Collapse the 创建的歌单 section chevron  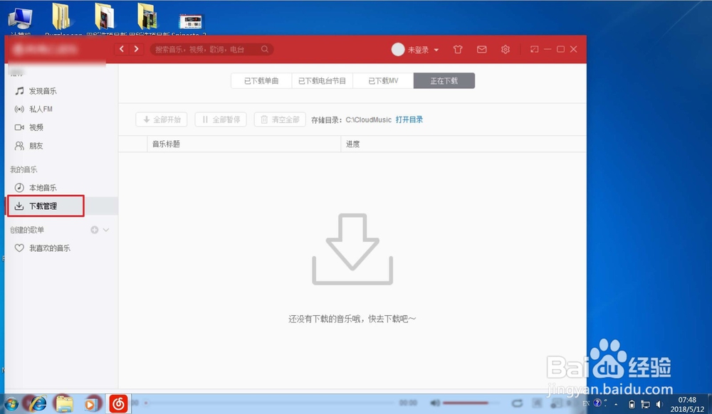point(106,230)
